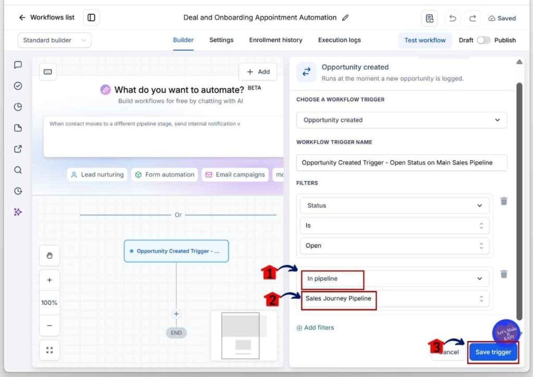Open the Standard builder dropdown

(x=54, y=40)
